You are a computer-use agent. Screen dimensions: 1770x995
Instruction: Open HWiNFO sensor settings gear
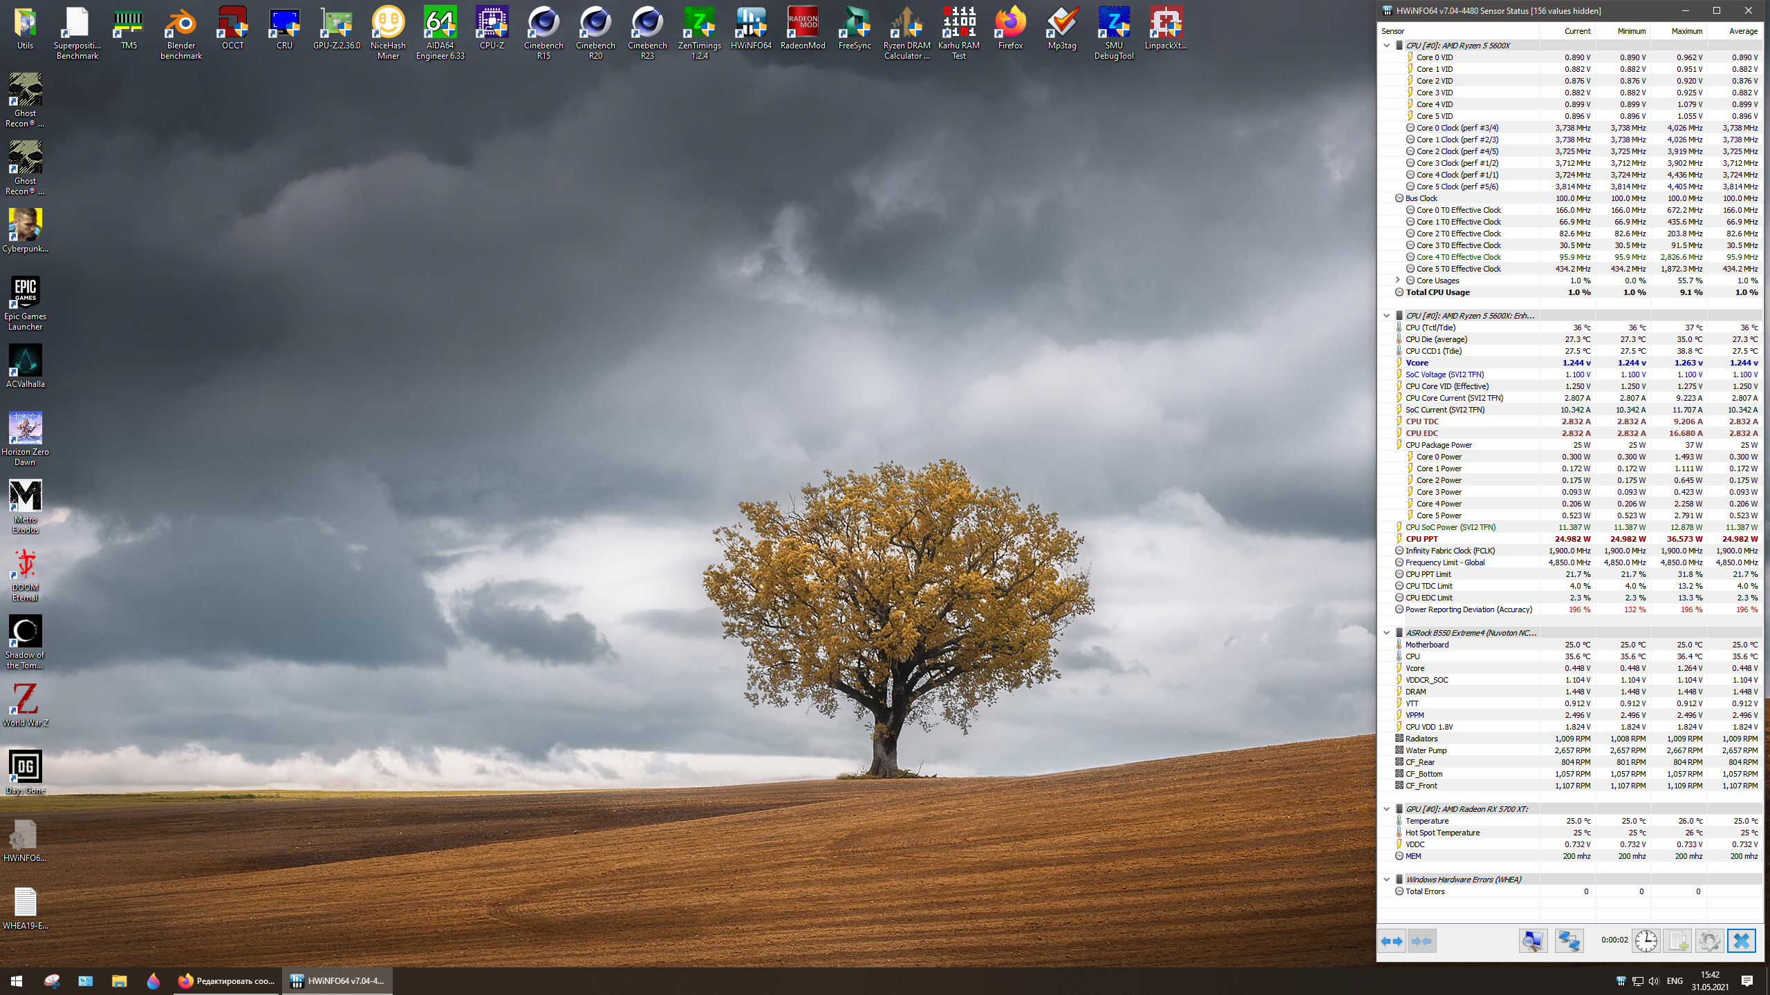pos(1709,941)
